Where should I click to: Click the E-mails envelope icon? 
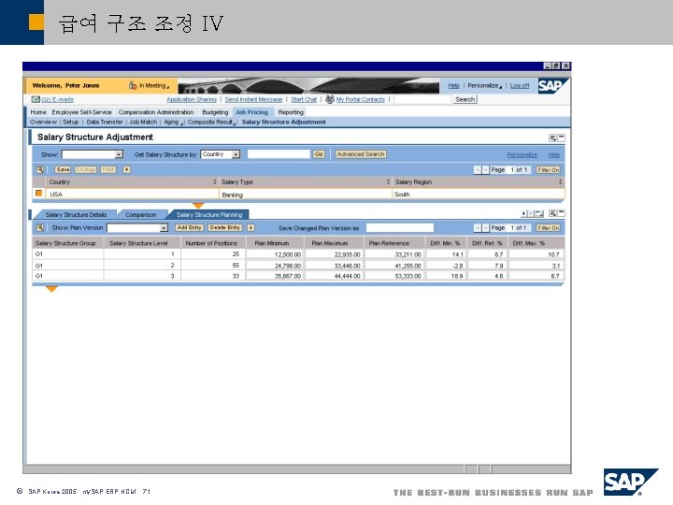coord(36,99)
